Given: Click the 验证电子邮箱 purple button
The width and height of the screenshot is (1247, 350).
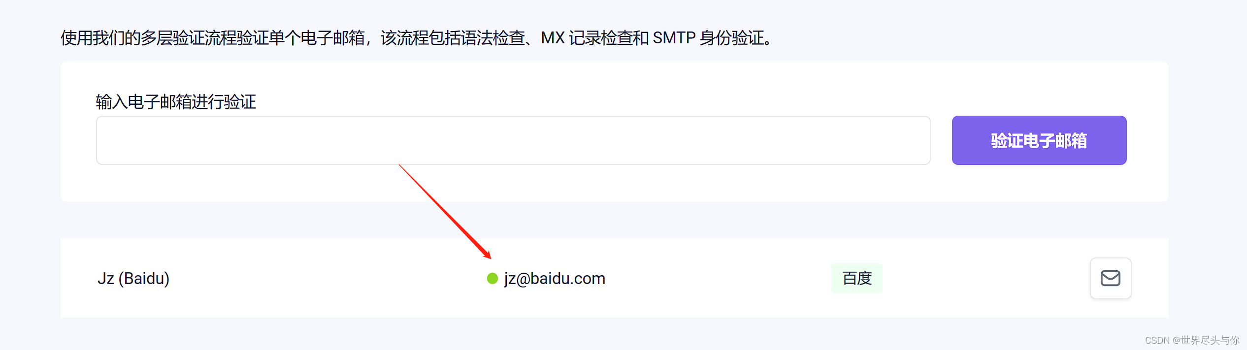Looking at the screenshot, I should [x=1039, y=140].
